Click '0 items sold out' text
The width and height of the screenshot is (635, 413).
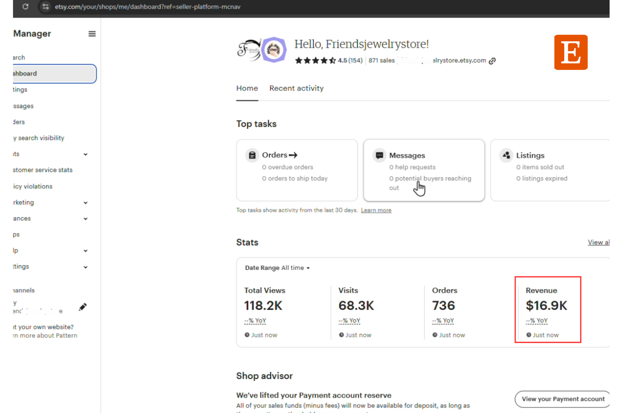(x=540, y=167)
